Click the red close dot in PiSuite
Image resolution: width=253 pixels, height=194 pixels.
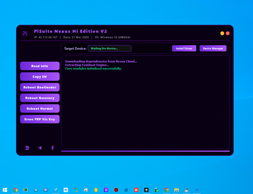click(x=228, y=33)
